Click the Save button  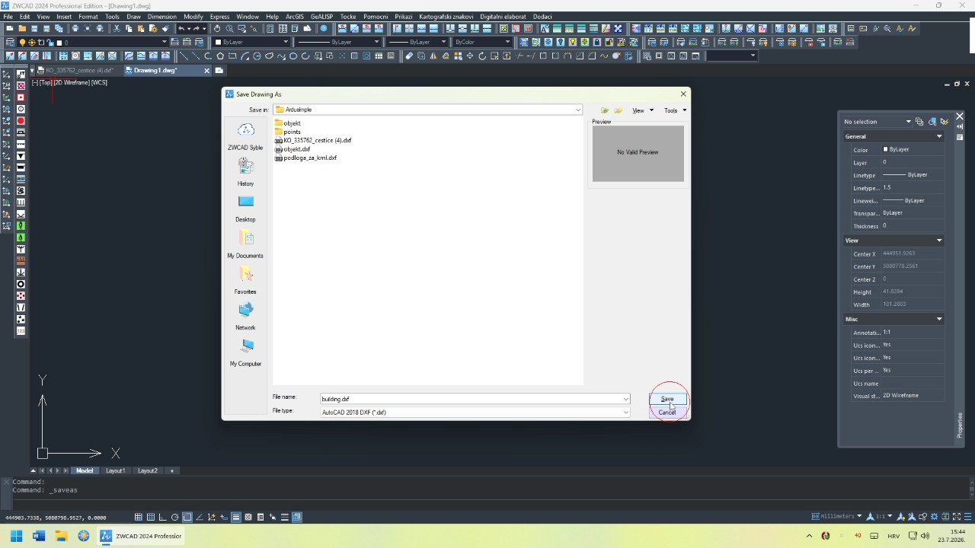coord(667,399)
